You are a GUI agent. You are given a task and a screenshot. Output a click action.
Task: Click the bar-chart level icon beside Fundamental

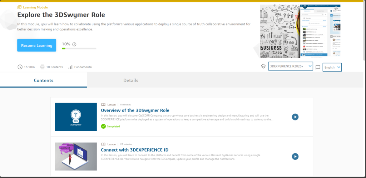pos(70,67)
